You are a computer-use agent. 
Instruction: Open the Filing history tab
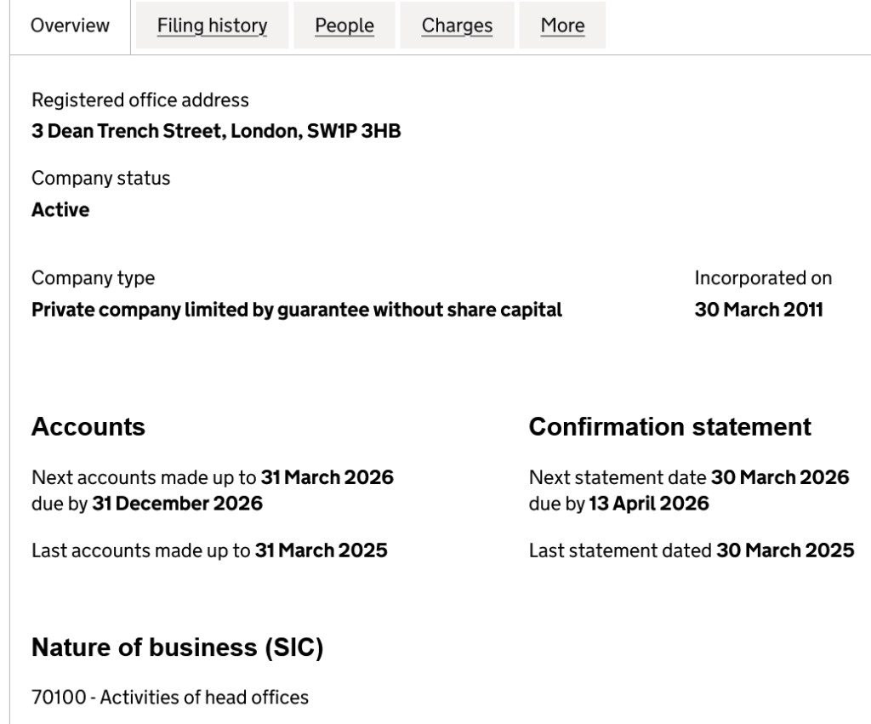pyautogui.click(x=212, y=26)
